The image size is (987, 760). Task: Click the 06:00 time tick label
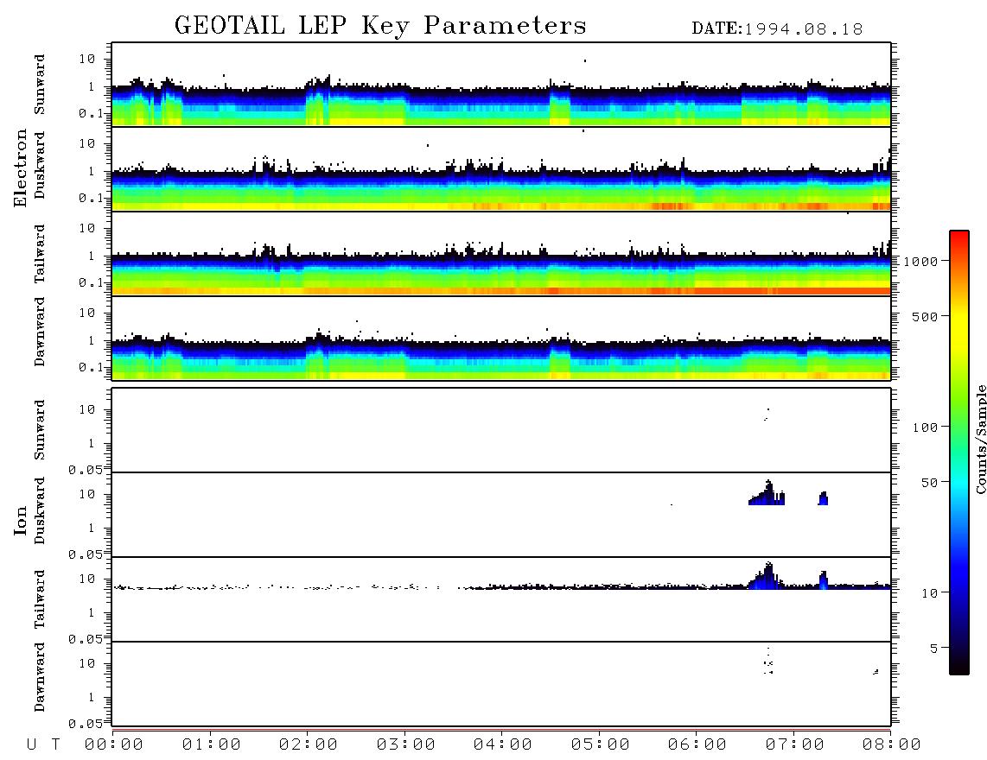point(697,745)
